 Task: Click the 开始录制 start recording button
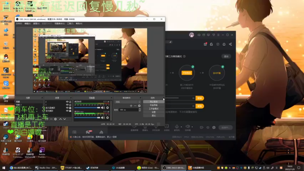tap(154, 105)
